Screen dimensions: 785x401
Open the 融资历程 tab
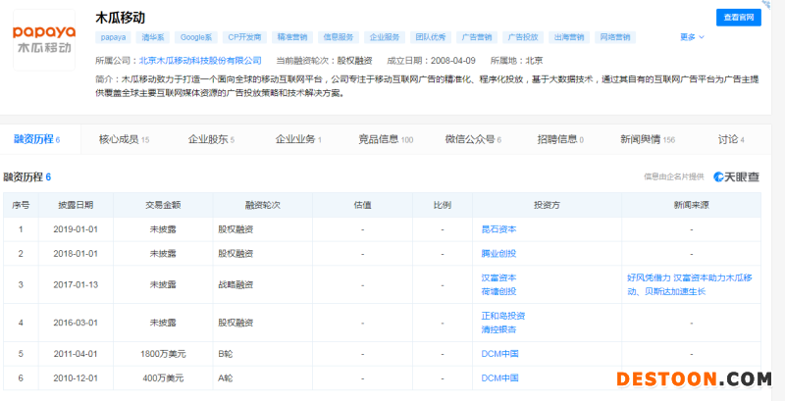[x=31, y=139]
